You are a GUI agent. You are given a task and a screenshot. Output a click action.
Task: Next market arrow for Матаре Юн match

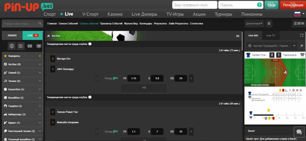click(x=191, y=78)
